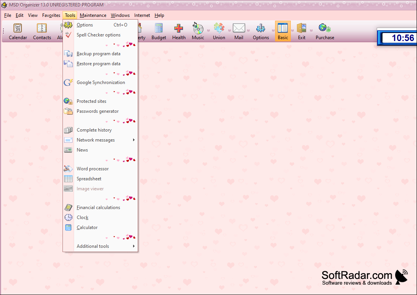Screen dimensions: 417x295
Task: Click the Backup program data disk icon
Action: [68, 54]
